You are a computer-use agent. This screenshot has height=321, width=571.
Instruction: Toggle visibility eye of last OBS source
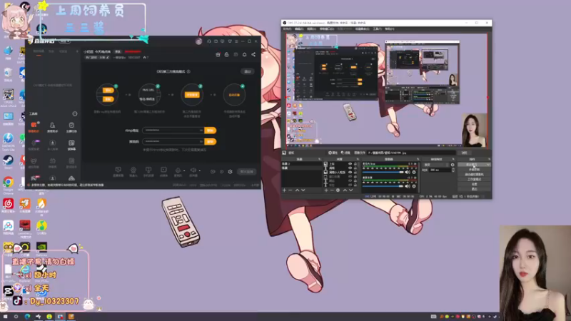tap(350, 185)
